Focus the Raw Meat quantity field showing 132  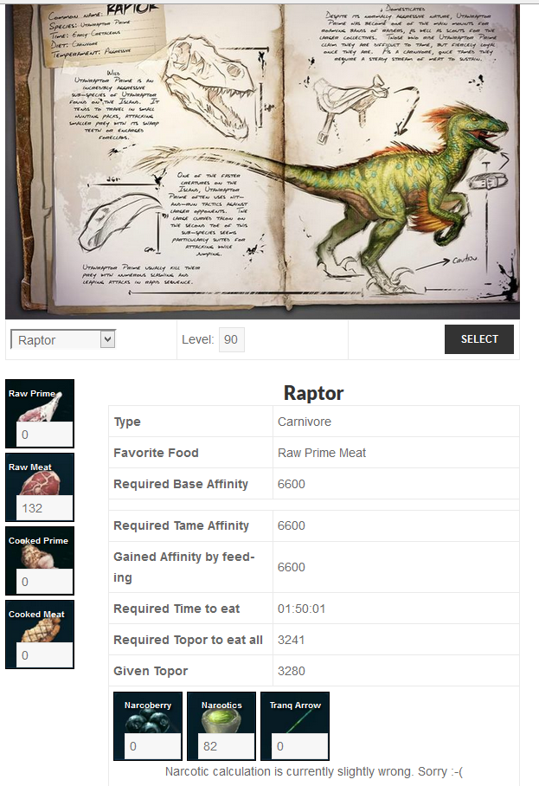(x=45, y=508)
